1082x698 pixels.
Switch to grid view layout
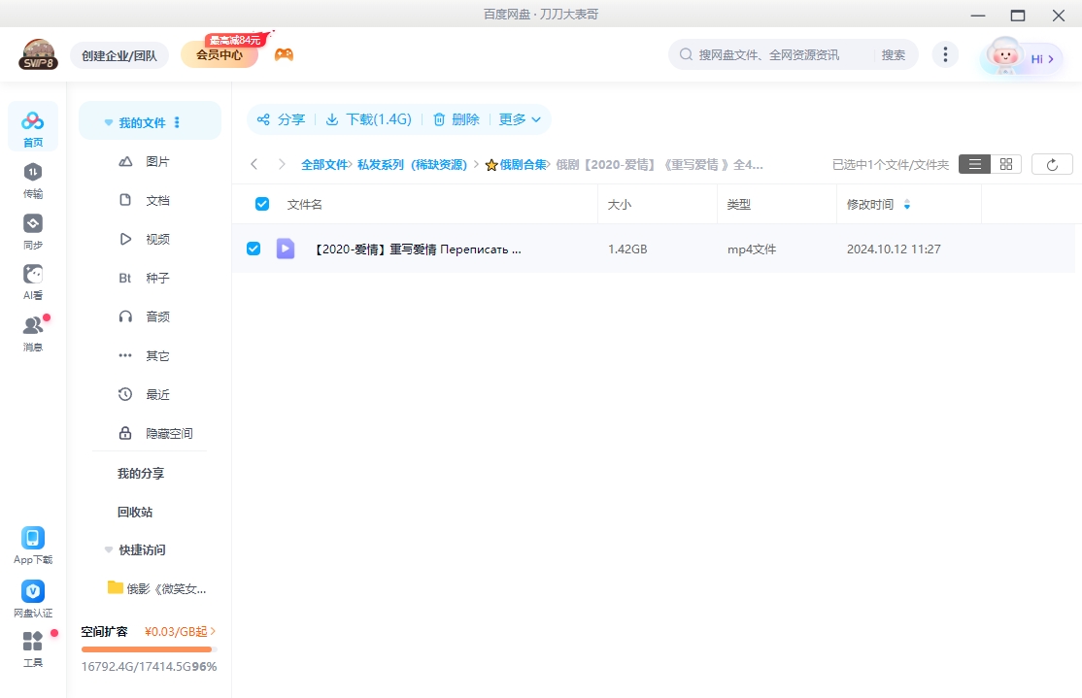pyautogui.click(x=1005, y=164)
